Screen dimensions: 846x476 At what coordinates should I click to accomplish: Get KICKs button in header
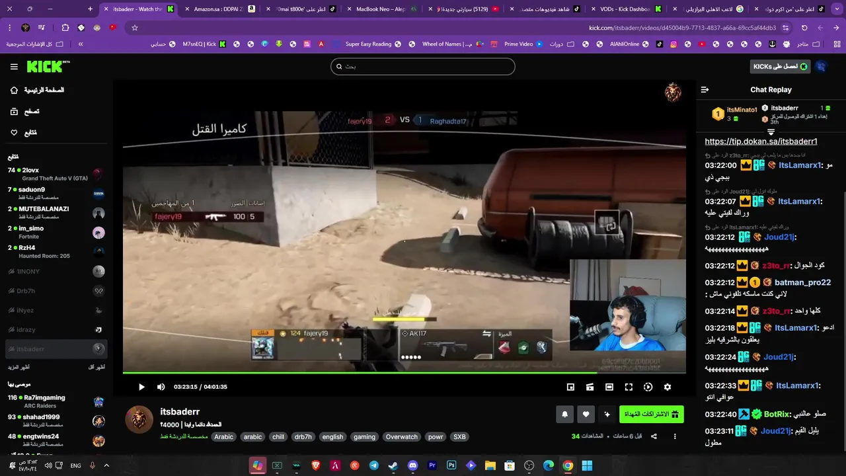coord(781,67)
